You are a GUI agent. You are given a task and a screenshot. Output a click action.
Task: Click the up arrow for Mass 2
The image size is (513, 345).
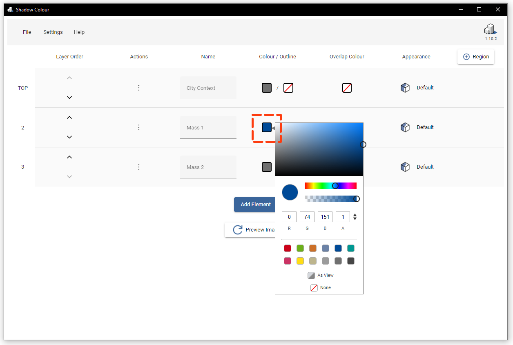coord(69,157)
